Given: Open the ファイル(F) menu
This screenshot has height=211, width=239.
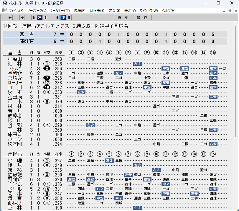Looking at the screenshot, I should (16, 11).
